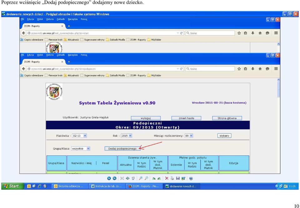Click home icon in str=start browser window
300x208 pixels.
pos(260,33)
